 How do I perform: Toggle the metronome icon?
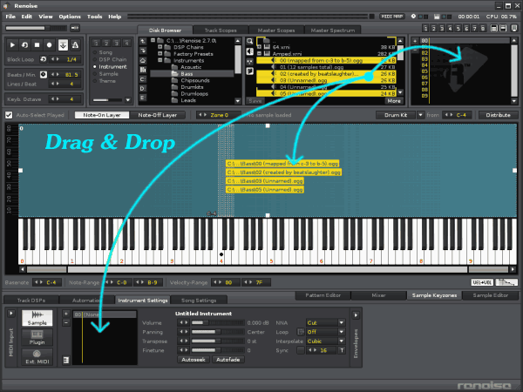point(75,44)
